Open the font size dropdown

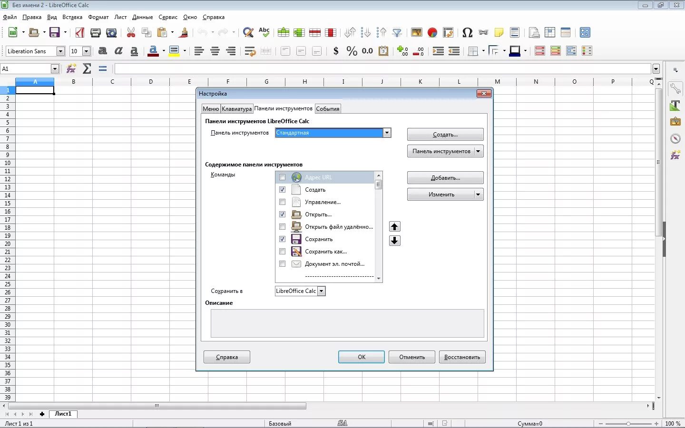[x=86, y=51]
